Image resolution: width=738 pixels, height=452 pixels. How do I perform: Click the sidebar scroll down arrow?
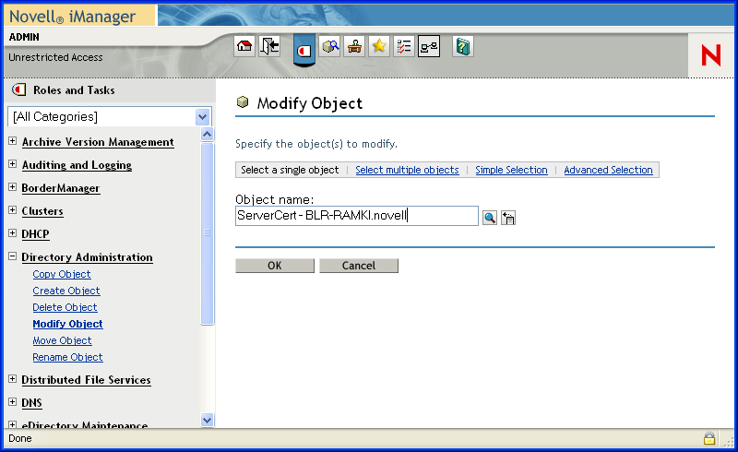[207, 420]
